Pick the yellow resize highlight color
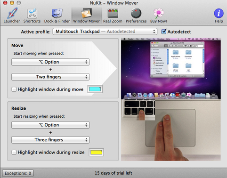Image resolution: width=227 pixels, height=178 pixels. 97,152
